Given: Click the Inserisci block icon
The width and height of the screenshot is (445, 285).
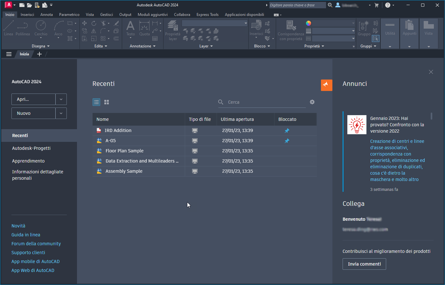Looking at the screenshot, I should tap(256, 25).
